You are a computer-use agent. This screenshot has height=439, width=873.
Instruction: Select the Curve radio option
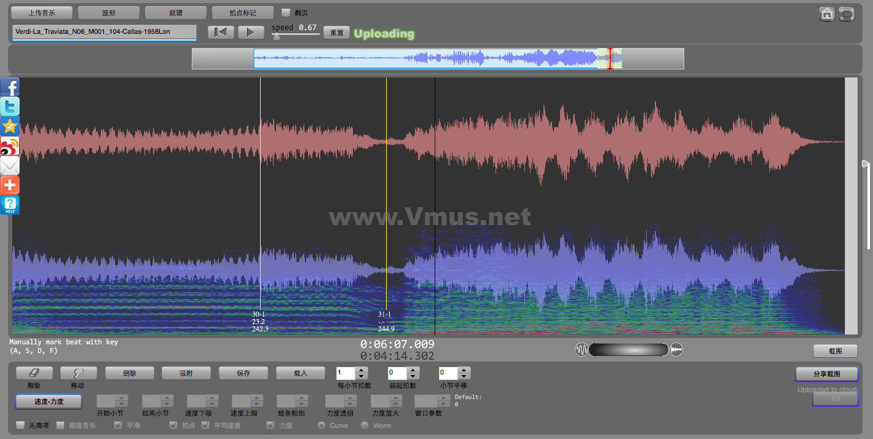click(x=322, y=425)
